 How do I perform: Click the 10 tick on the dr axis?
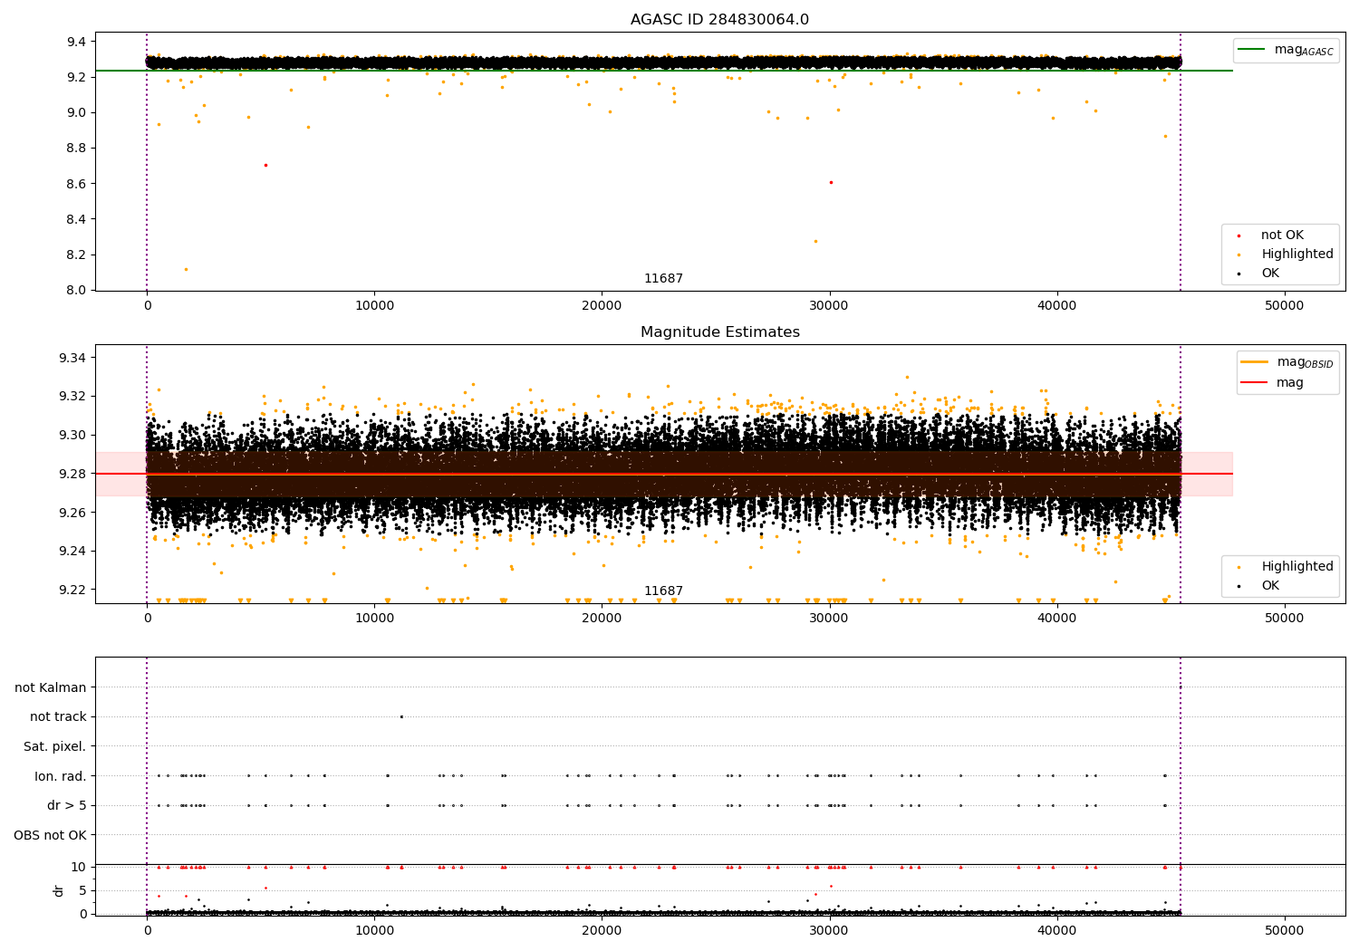pos(79,867)
